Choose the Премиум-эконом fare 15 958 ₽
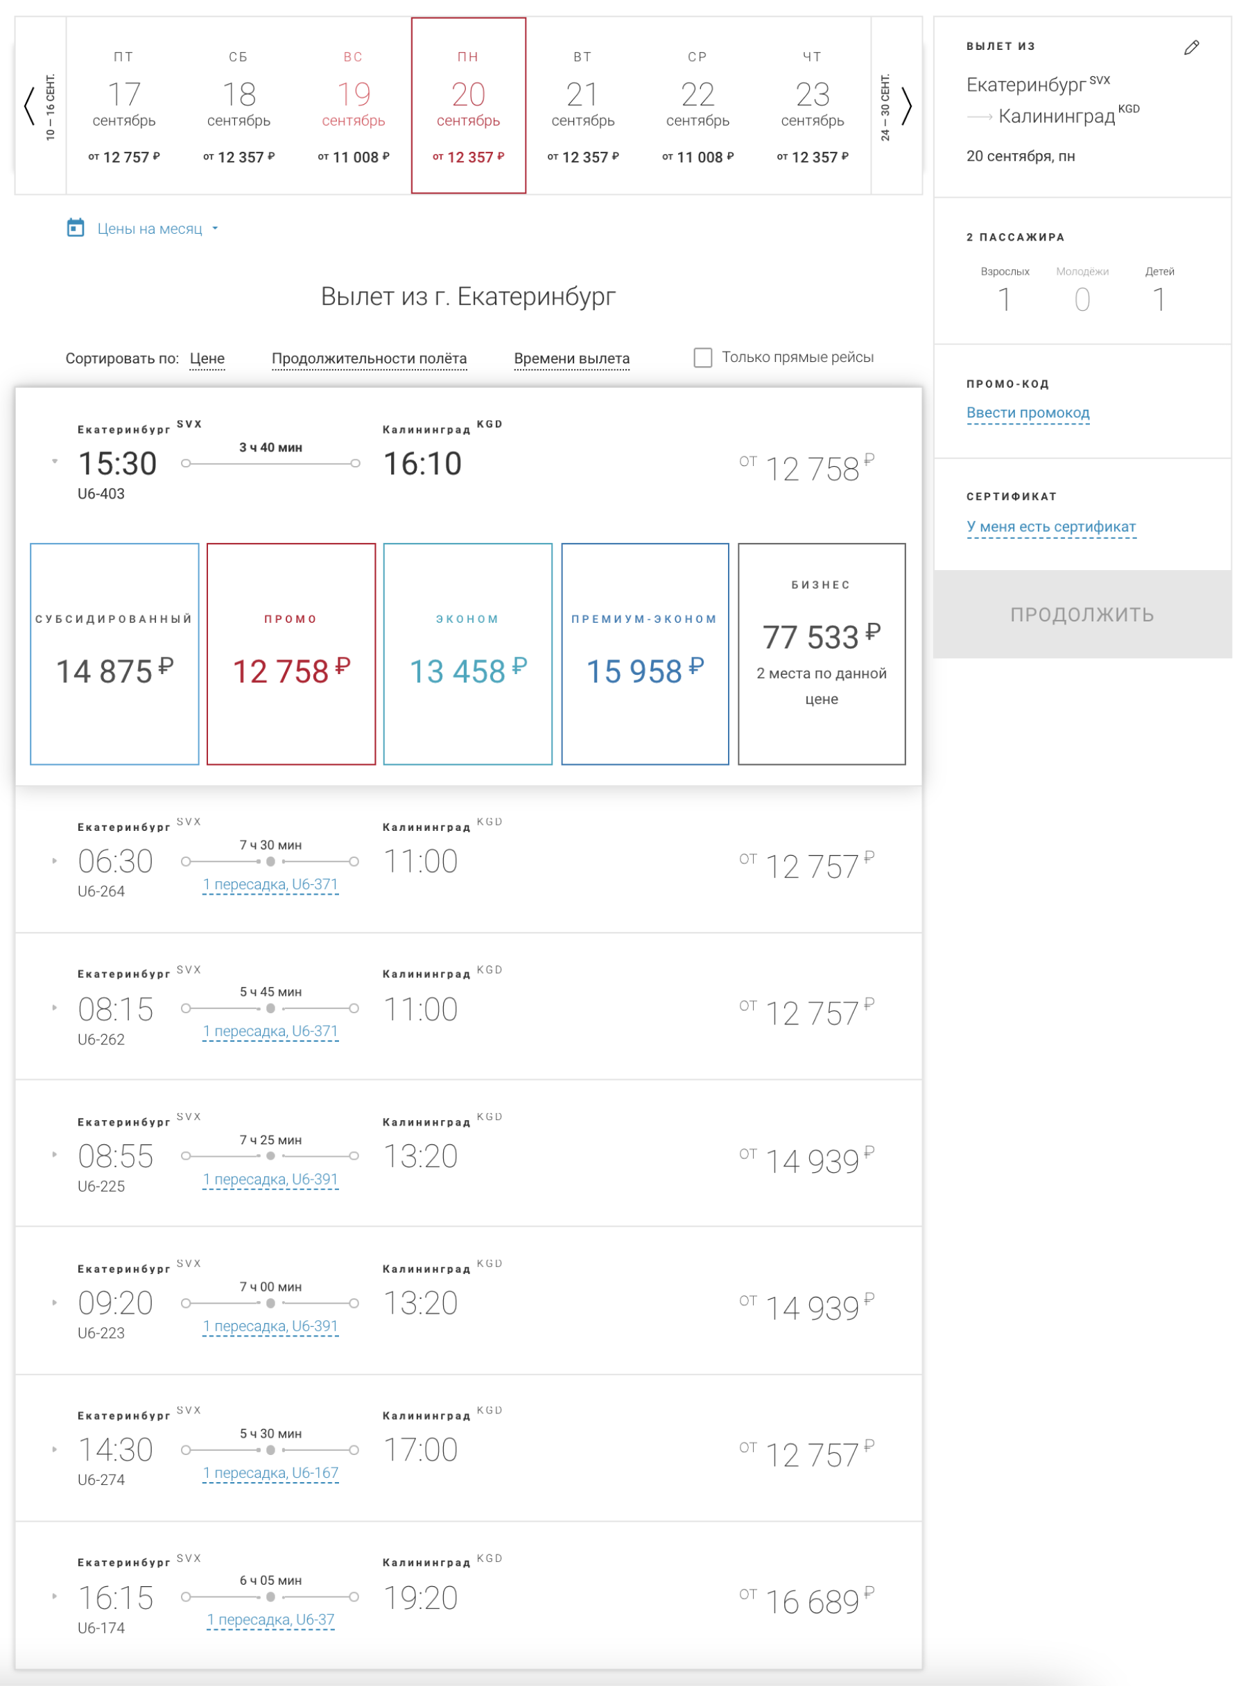 pos(645,654)
